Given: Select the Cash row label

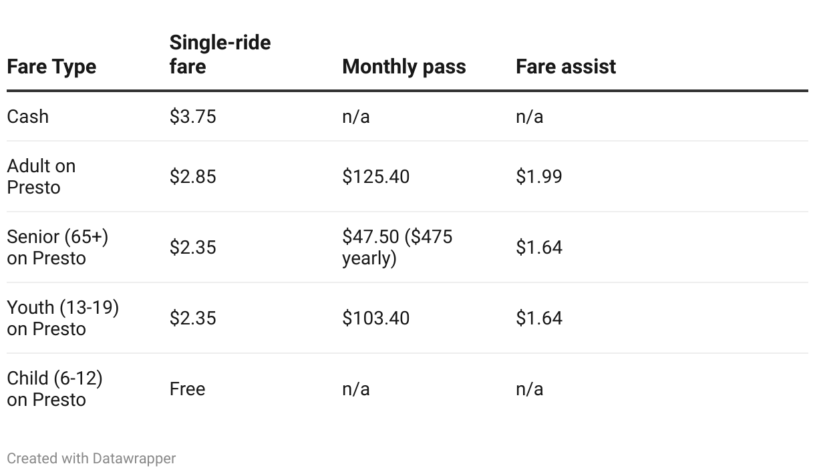Looking at the screenshot, I should 28,117.
